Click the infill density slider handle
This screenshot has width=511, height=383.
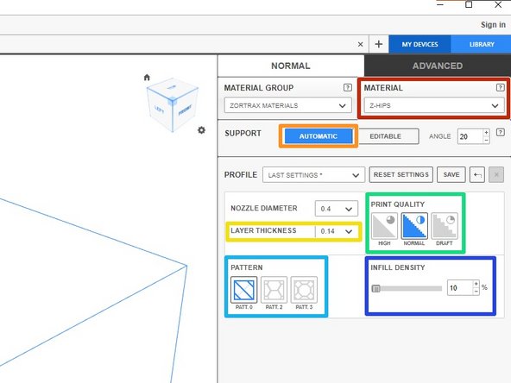click(375, 289)
